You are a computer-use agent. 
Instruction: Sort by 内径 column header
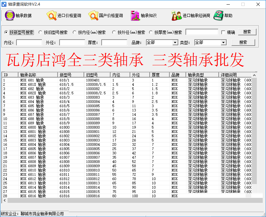pos(120,75)
